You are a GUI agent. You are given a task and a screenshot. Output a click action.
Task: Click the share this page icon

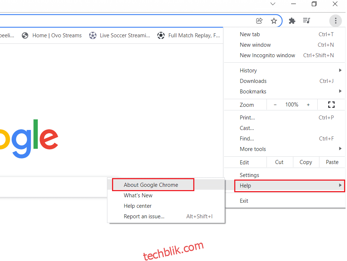click(259, 21)
